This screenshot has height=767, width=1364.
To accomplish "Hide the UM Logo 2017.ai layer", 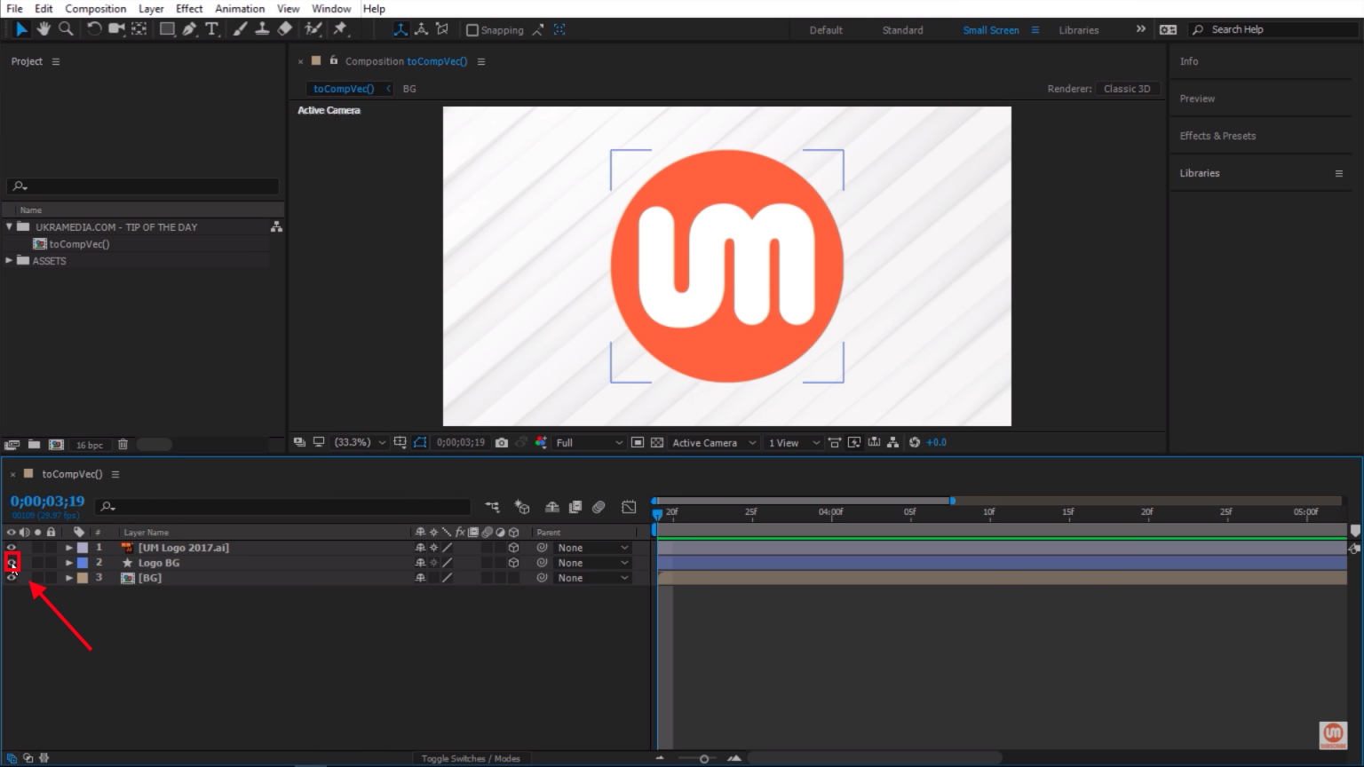I will click(x=12, y=548).
